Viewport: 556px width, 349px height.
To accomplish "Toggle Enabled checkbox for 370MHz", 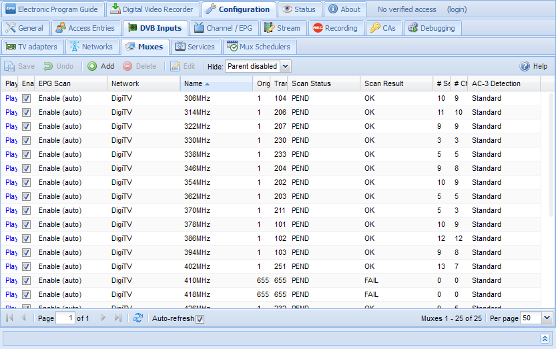I will [x=26, y=210].
